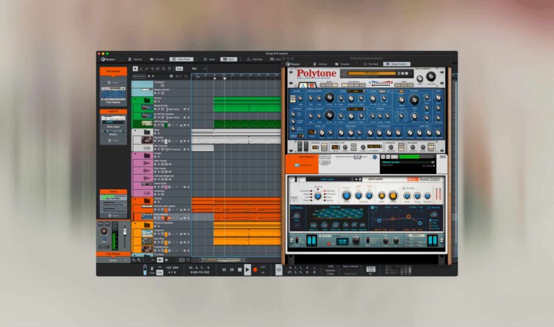Open the Quantize value dropdown

pos(332,267)
